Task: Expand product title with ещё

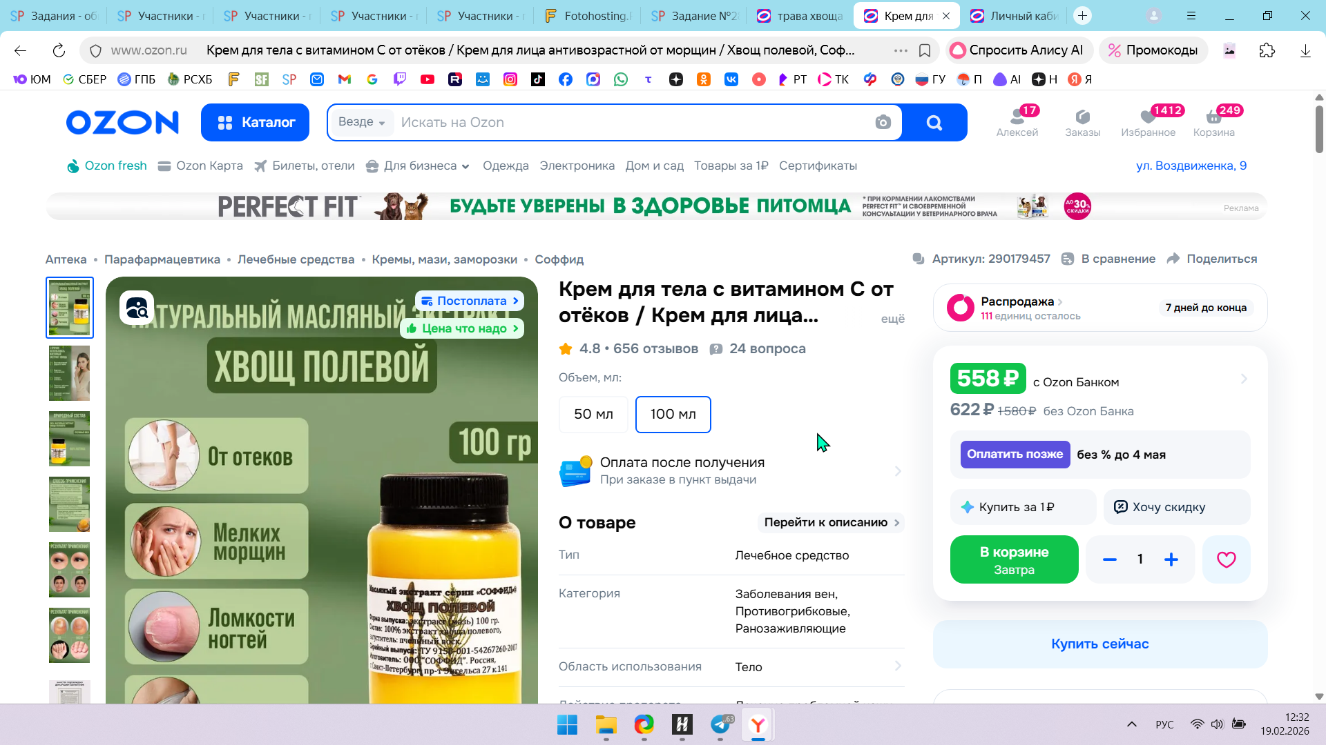Action: click(892, 319)
